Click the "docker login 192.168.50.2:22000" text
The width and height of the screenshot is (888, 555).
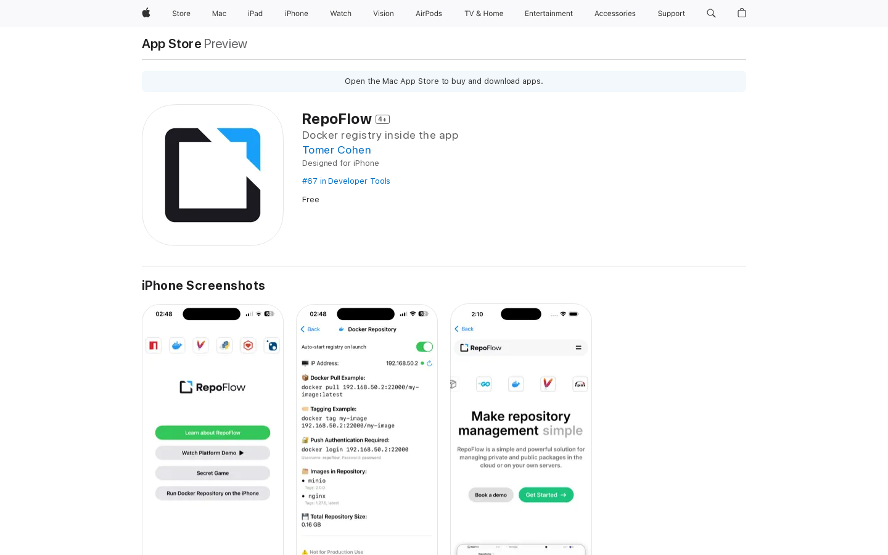click(355, 450)
